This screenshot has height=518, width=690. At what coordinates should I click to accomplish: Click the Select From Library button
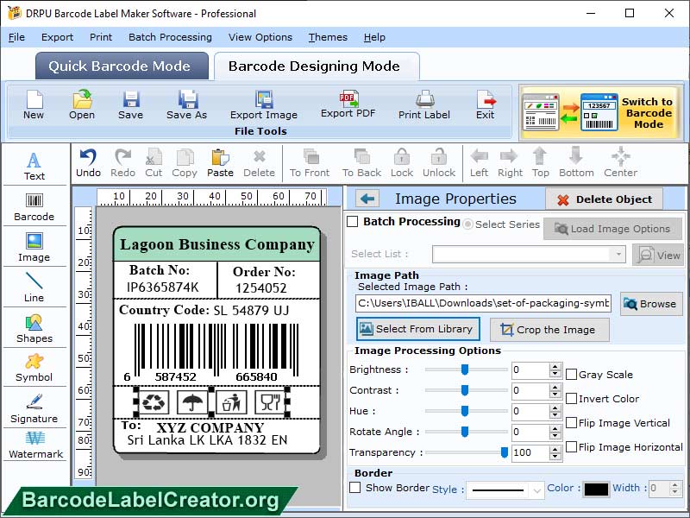pyautogui.click(x=417, y=329)
